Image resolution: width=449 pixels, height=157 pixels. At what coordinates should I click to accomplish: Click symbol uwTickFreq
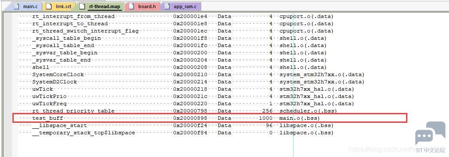[x=49, y=104]
